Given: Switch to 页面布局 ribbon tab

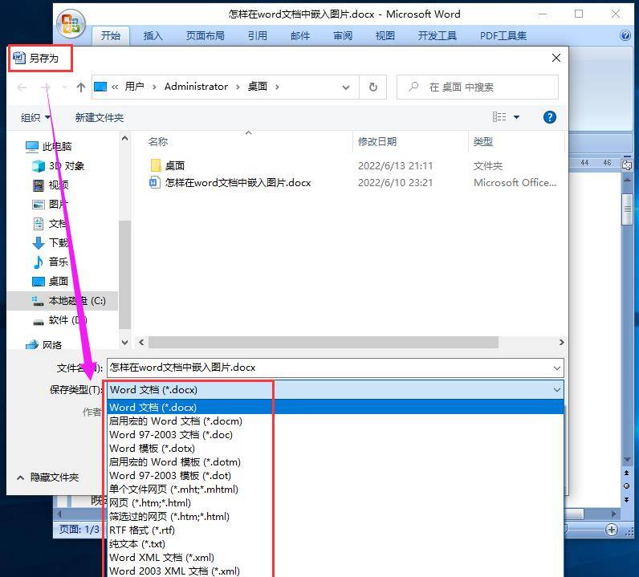Looking at the screenshot, I should [x=205, y=36].
